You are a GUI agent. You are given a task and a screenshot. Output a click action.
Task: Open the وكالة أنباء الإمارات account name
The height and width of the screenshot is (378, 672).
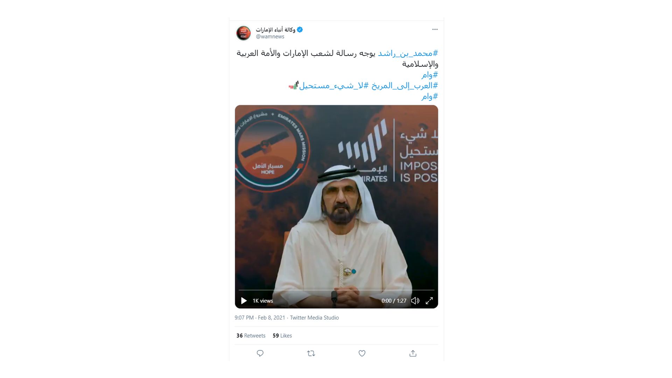pos(275,29)
